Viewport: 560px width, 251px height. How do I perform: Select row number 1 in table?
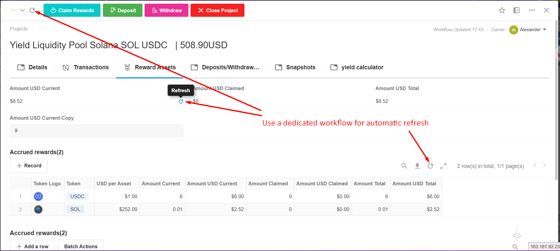tap(20, 196)
